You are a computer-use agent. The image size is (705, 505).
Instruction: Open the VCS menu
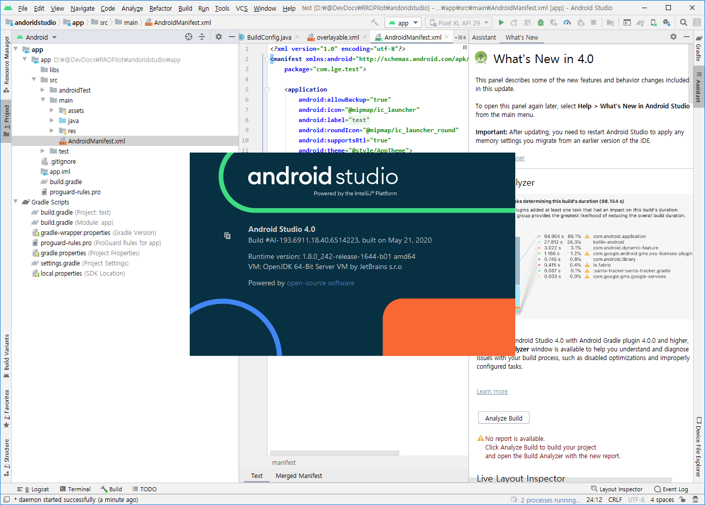[242, 8]
